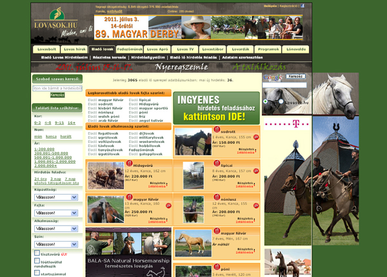Click red icon beside 13-year magyar félvér title
Viewport: 387px width, 277px height.
coord(129,197)
